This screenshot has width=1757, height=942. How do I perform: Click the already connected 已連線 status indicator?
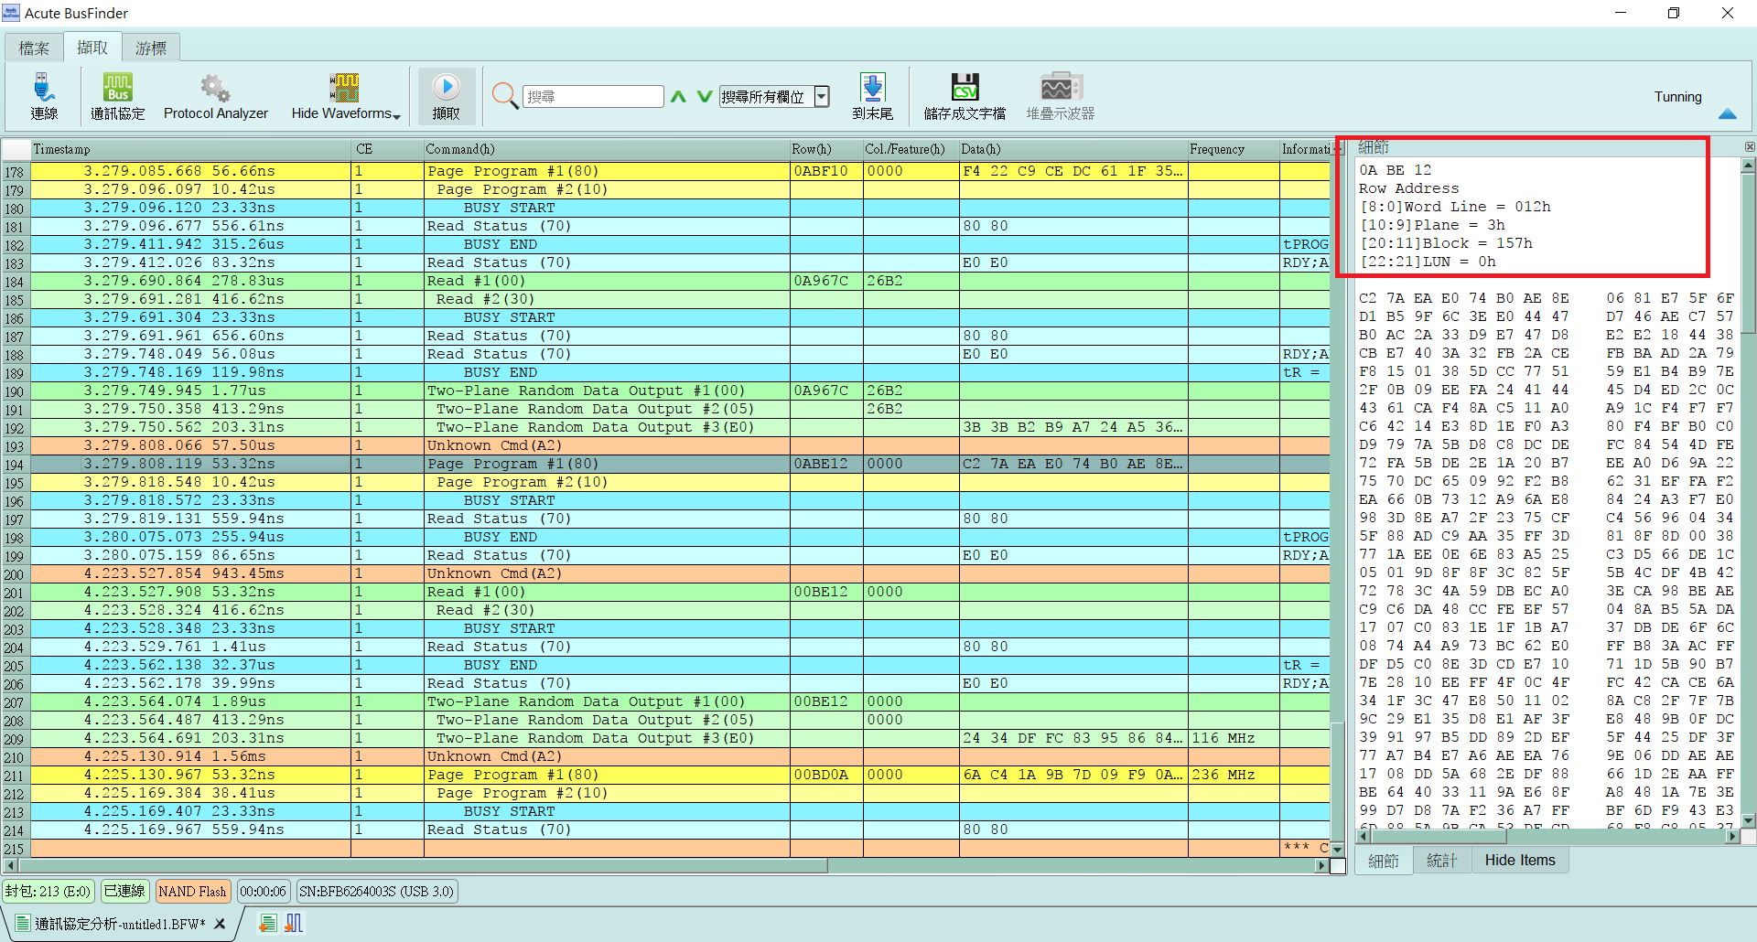(x=124, y=892)
